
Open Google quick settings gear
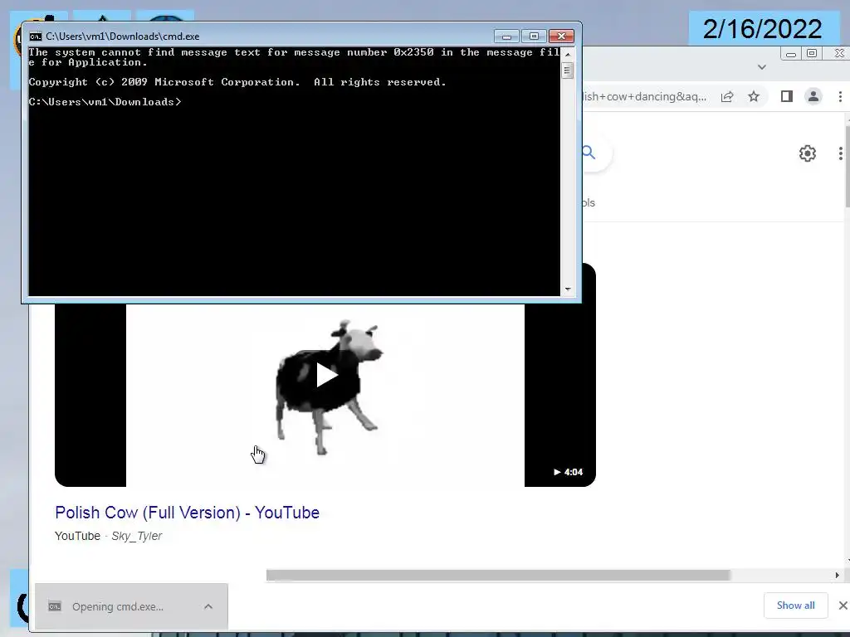tap(807, 153)
